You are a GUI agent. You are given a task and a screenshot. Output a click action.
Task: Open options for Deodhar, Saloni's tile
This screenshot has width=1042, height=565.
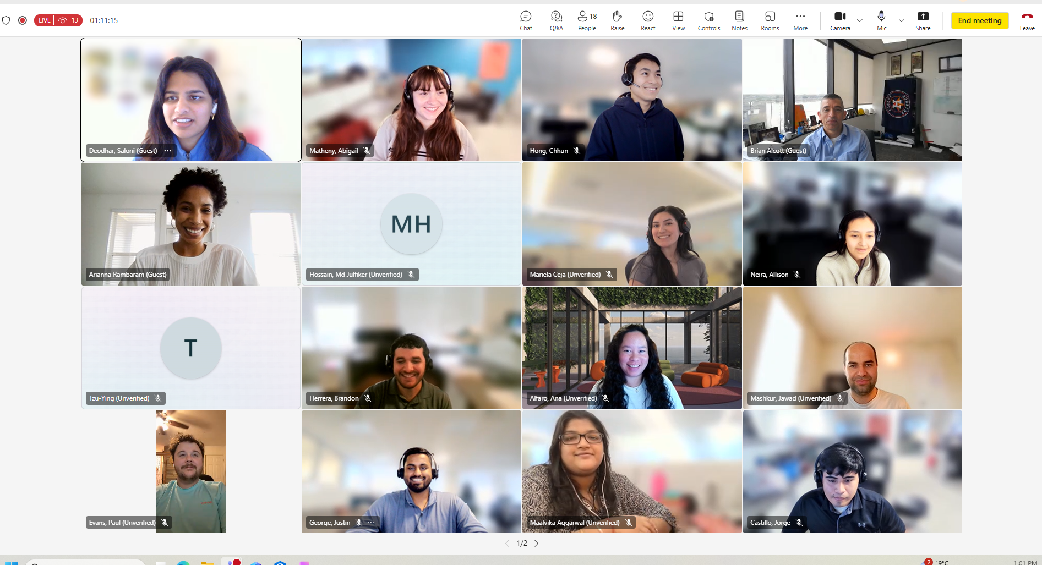coord(168,151)
